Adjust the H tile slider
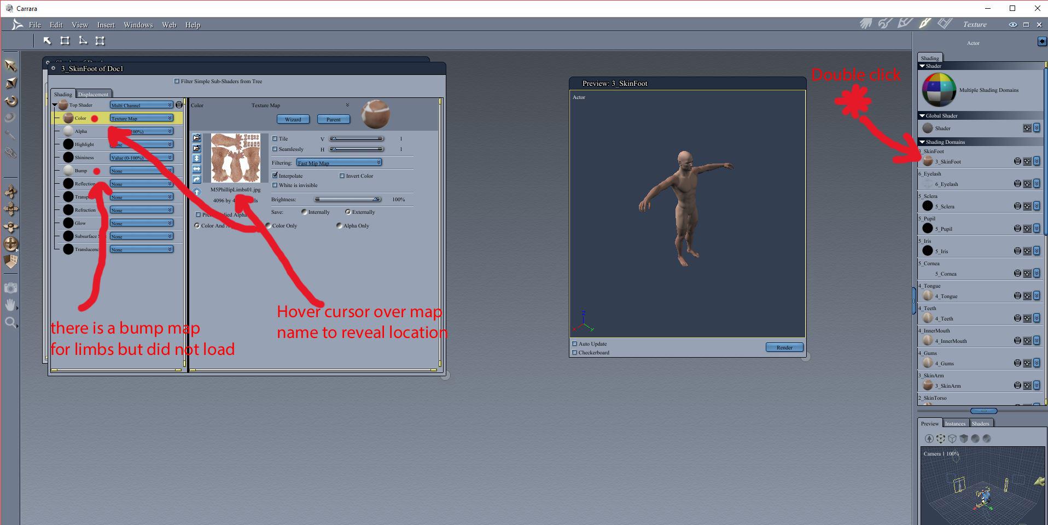 [x=357, y=149]
